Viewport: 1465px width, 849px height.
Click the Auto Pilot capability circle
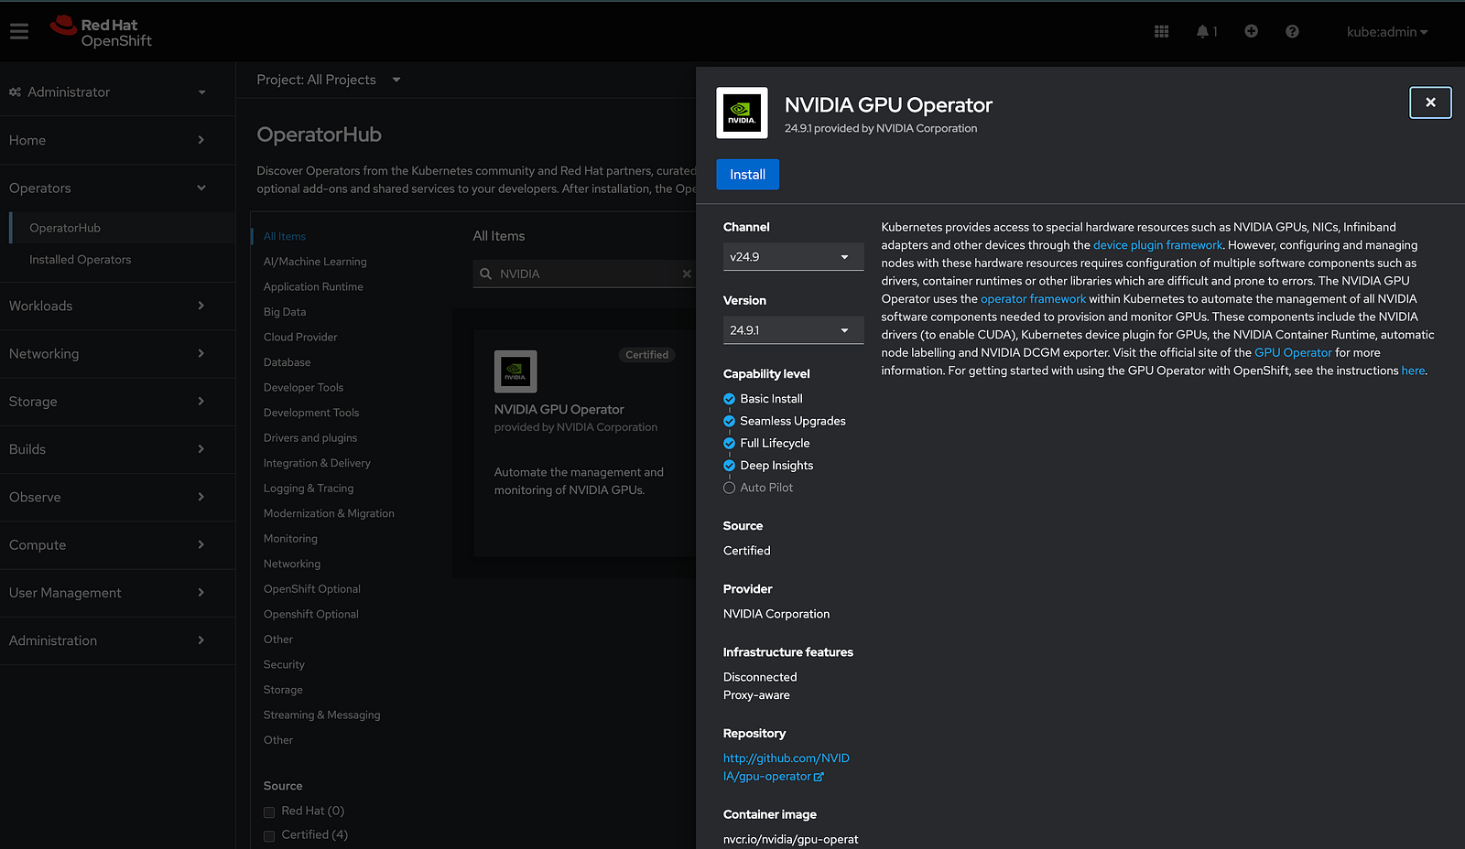[x=729, y=488]
